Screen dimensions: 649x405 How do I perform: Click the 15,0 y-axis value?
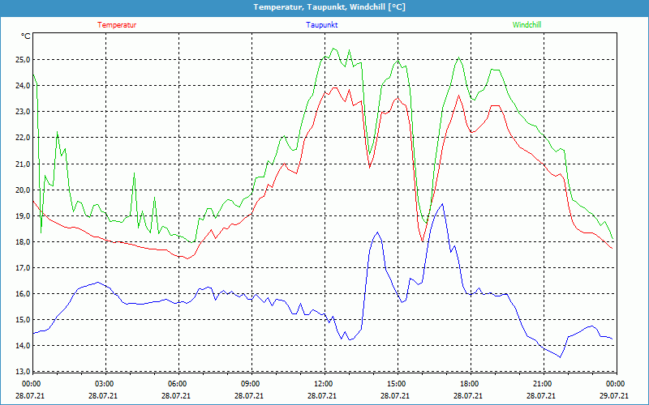pos(24,320)
